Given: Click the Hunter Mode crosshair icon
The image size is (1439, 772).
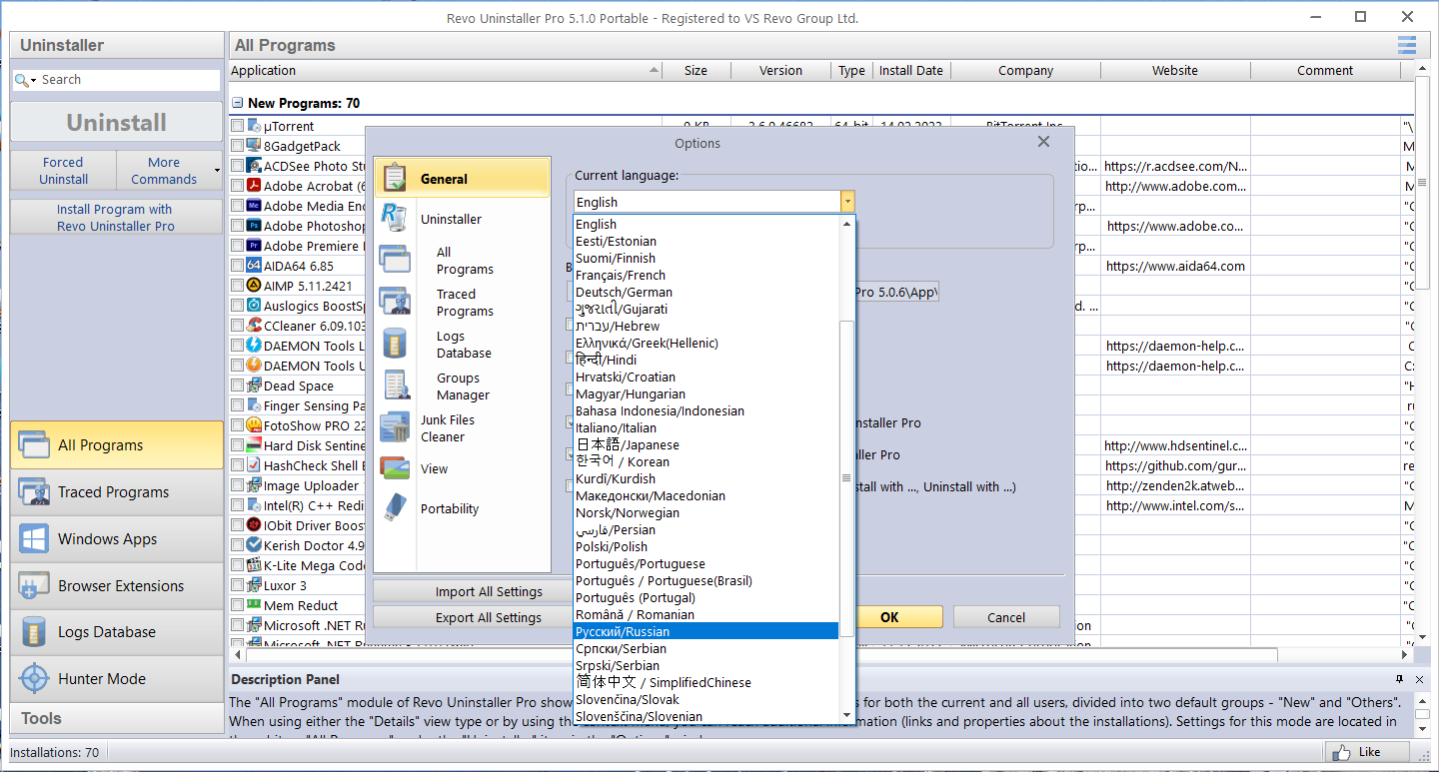Looking at the screenshot, I should [x=34, y=679].
